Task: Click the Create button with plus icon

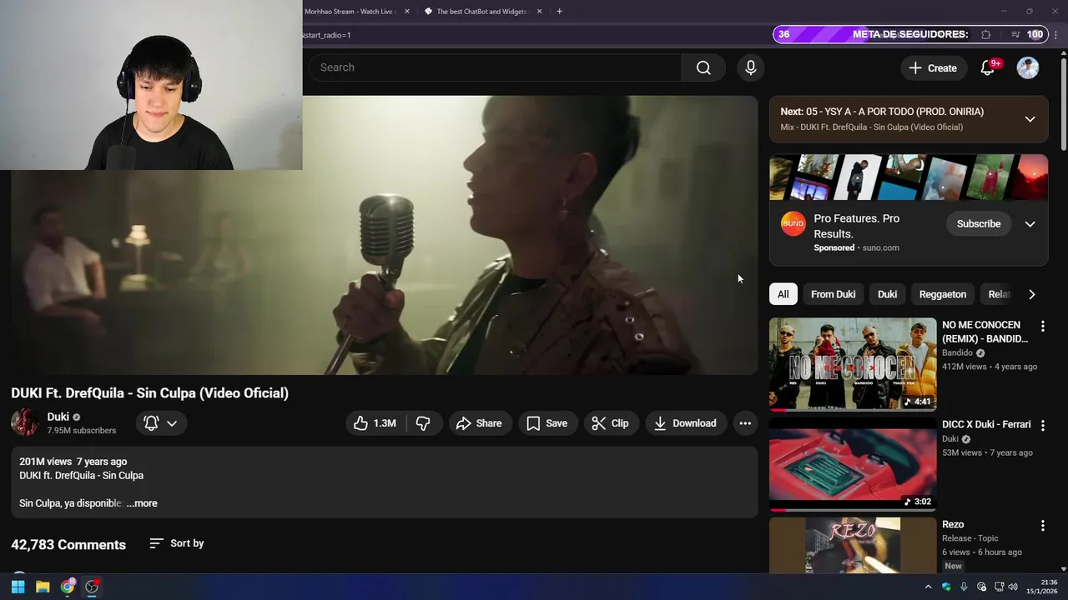Action: pyautogui.click(x=933, y=67)
